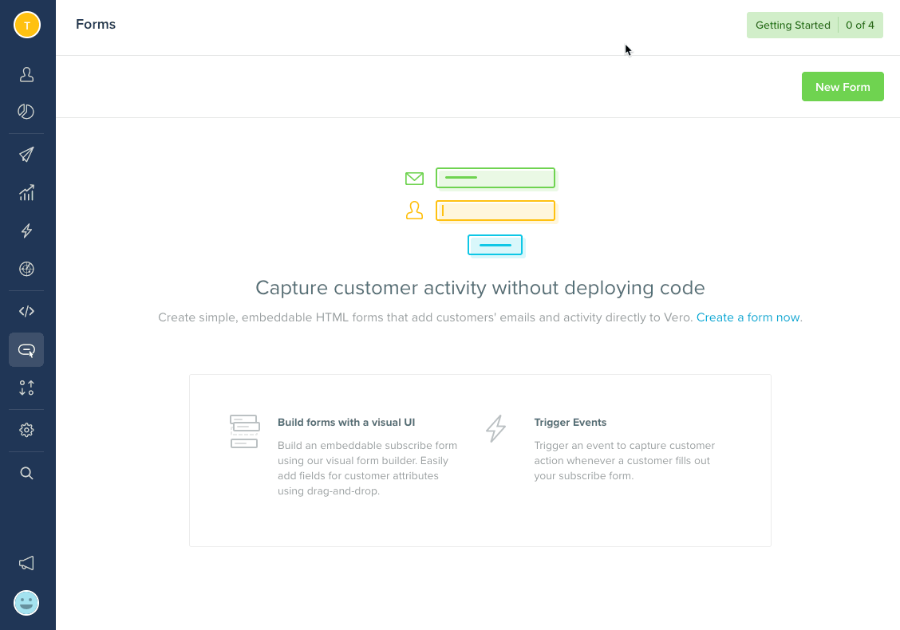Open the Customers section in the sidebar
The image size is (900, 630).
[26, 74]
